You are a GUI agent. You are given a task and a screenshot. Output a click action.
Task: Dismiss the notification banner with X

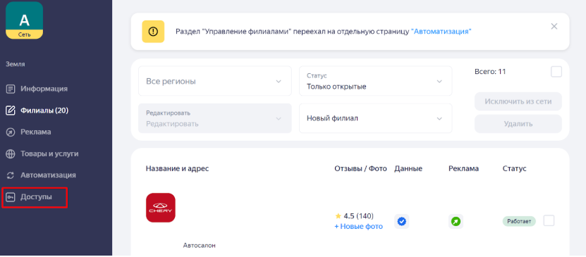554,27
